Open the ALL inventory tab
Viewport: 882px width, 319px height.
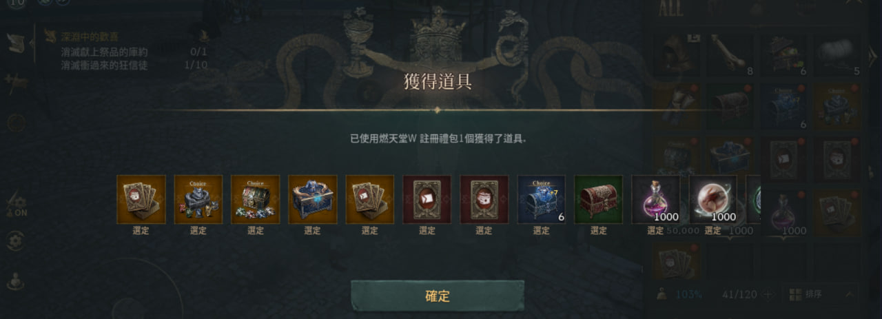670,8
